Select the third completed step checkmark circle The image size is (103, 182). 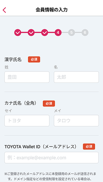click(x=44, y=33)
